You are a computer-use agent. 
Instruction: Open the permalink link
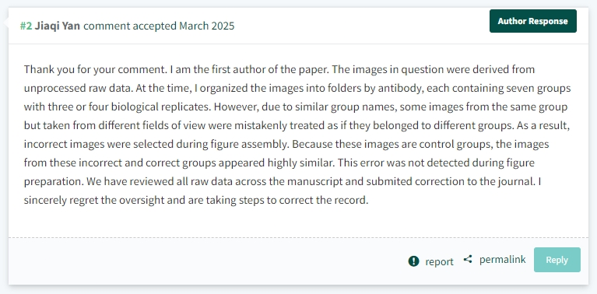[502, 260]
